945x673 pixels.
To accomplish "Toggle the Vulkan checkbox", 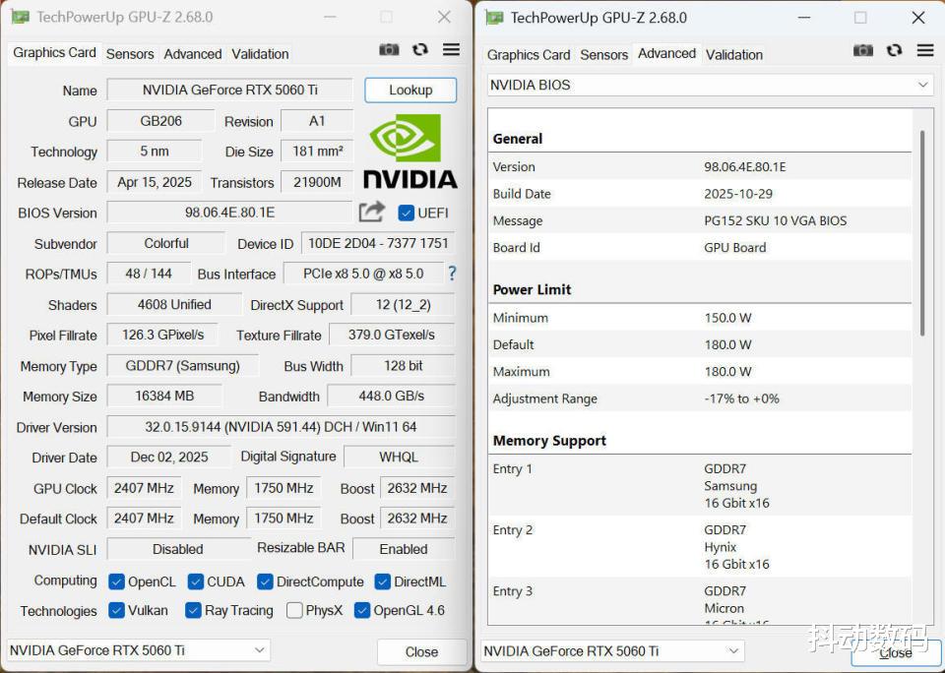I will pyautogui.click(x=116, y=610).
